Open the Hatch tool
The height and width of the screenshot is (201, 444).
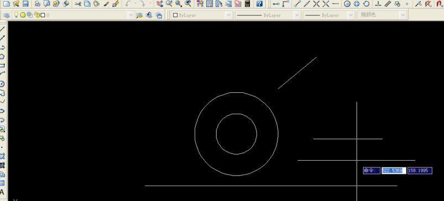click(x=2, y=156)
